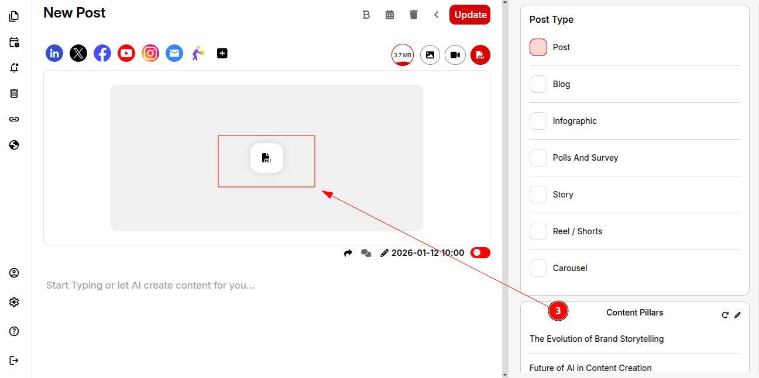Open the settings gear in sidebar

point(14,302)
